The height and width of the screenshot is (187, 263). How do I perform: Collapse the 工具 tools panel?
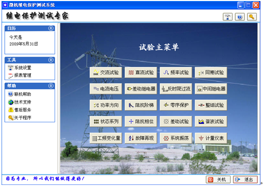click(51, 60)
